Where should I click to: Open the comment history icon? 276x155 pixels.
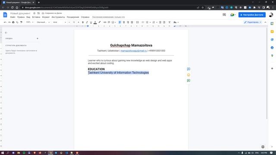[x=224, y=15]
